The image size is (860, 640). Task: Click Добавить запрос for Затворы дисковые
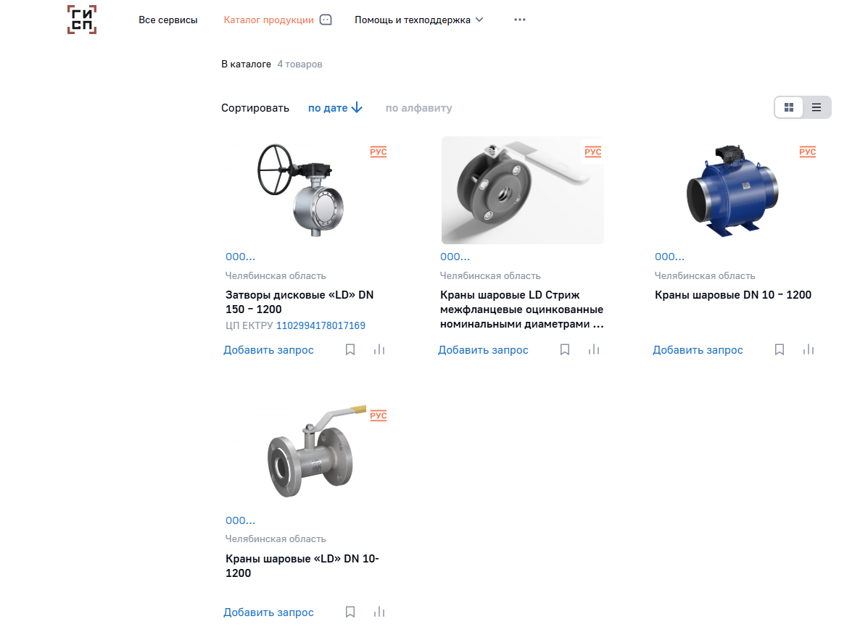(x=268, y=350)
